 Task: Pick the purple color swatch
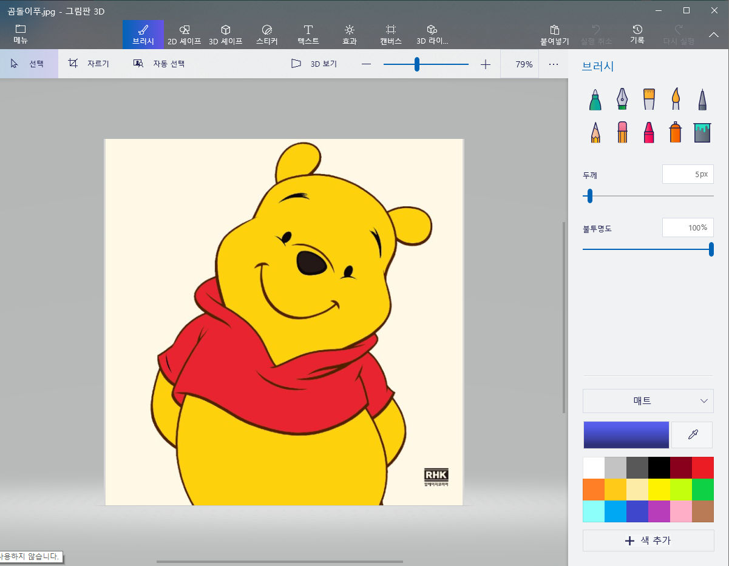(659, 512)
